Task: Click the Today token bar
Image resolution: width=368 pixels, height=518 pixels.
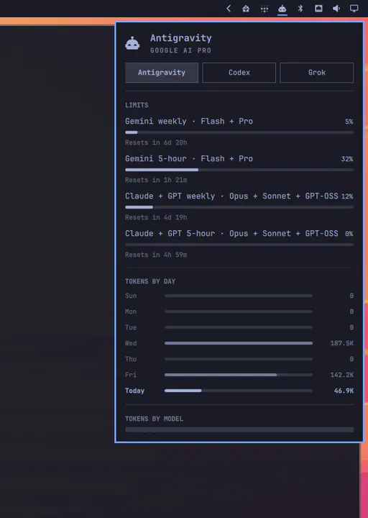Action: click(x=239, y=391)
